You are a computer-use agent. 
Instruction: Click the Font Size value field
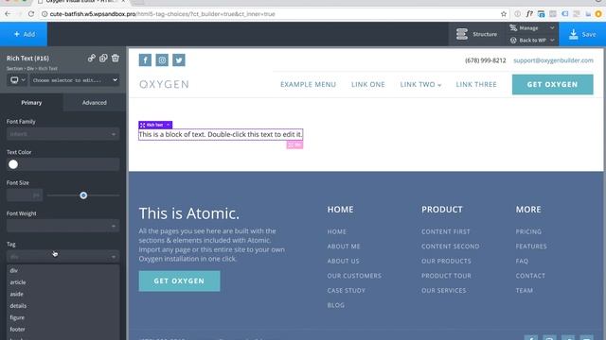24,195
